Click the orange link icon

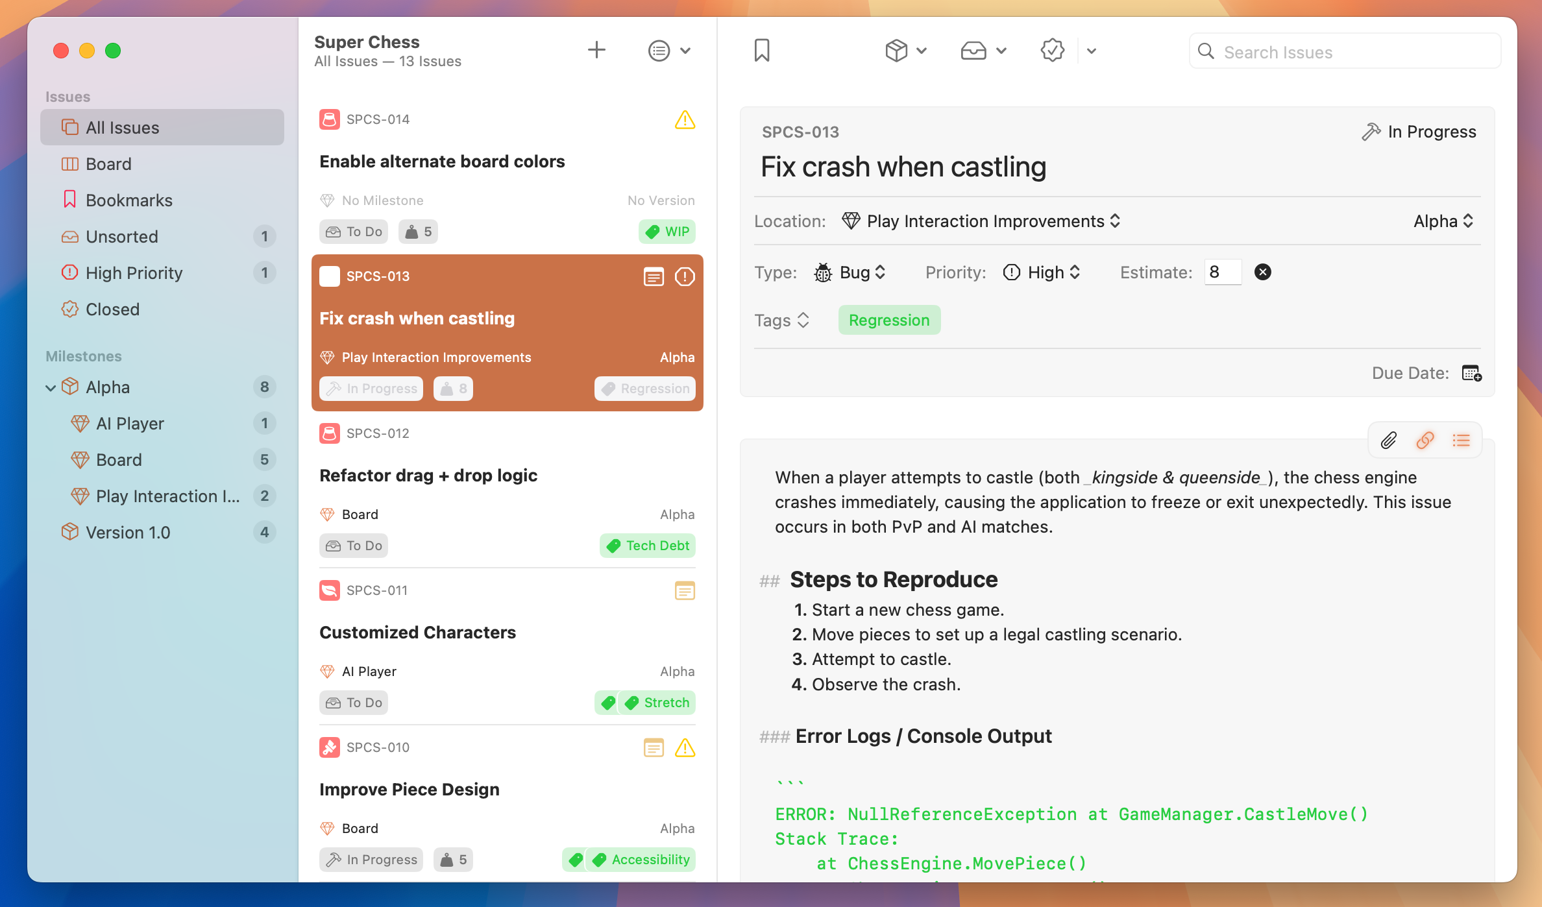[x=1425, y=441]
